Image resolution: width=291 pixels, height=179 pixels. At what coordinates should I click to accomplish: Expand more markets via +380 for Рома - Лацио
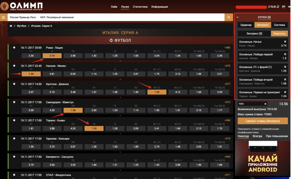(x=227, y=47)
